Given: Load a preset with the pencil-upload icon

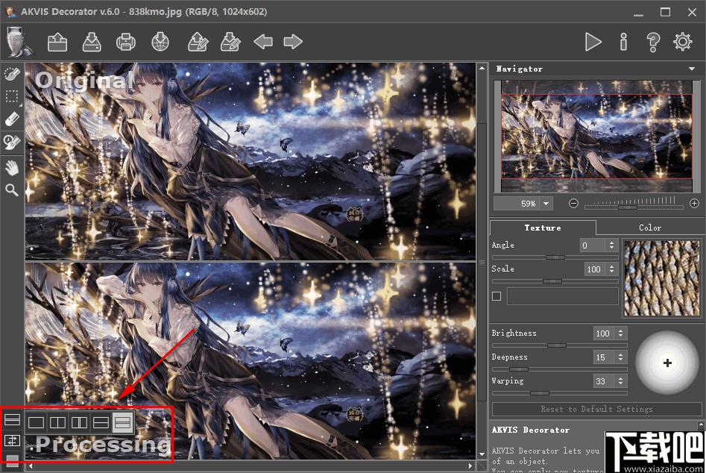Looking at the screenshot, I should (198, 42).
